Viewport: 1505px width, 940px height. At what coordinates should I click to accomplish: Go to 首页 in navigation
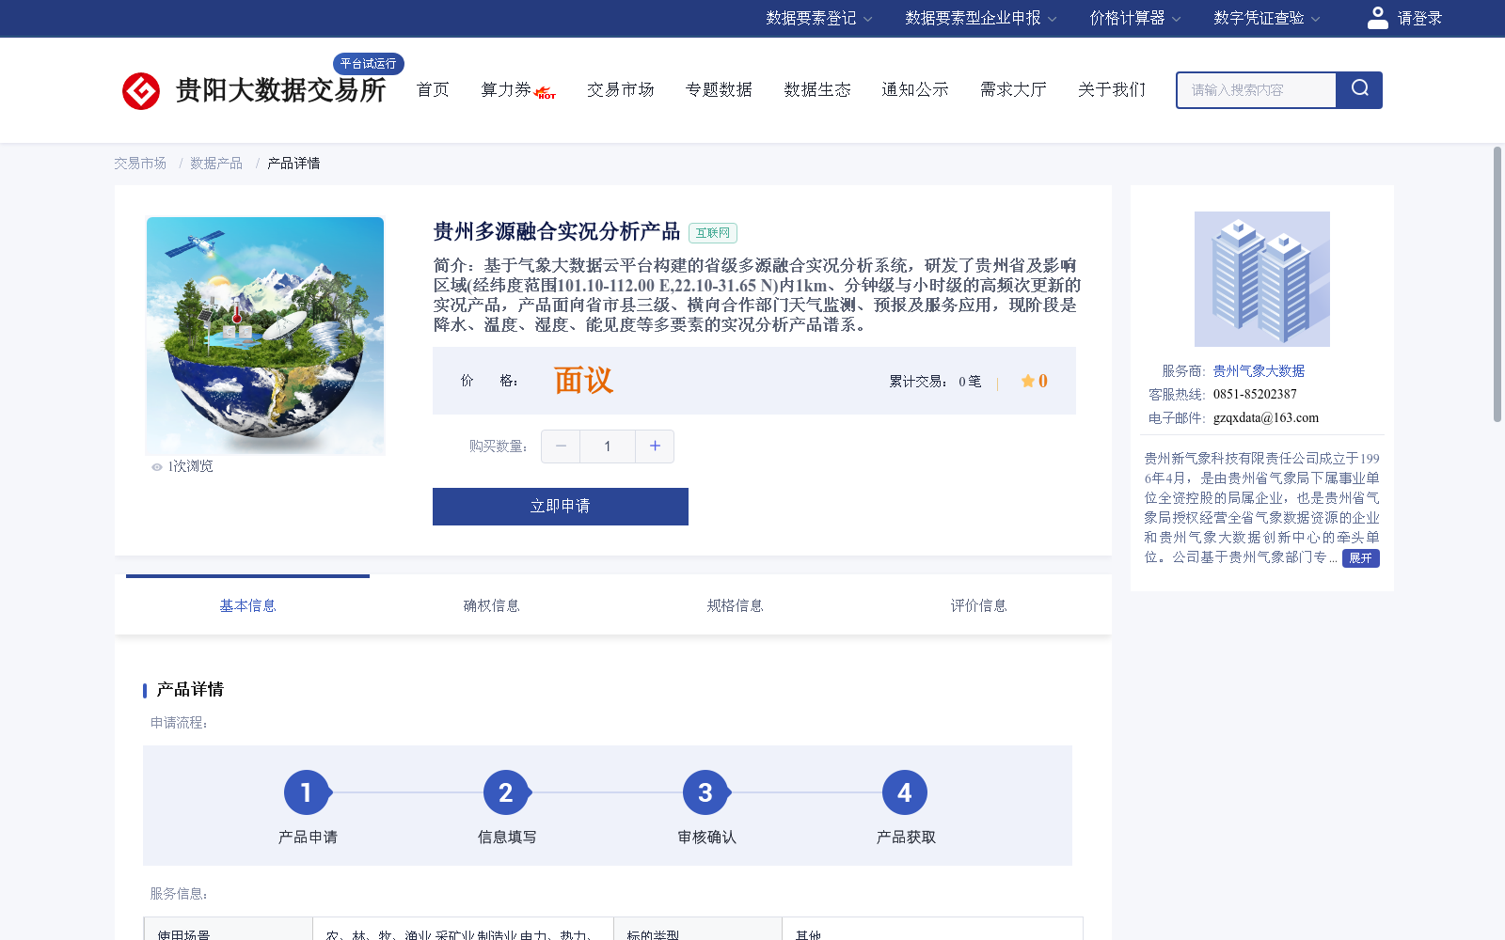tap(433, 90)
